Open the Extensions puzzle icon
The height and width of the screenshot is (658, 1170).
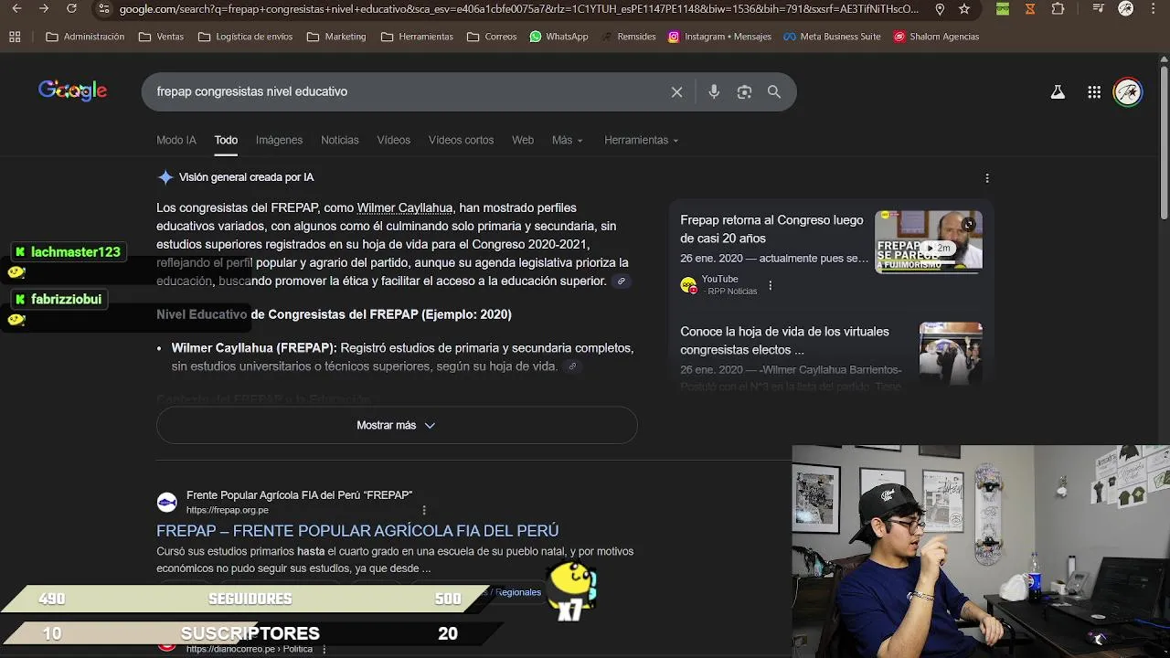point(1058,9)
